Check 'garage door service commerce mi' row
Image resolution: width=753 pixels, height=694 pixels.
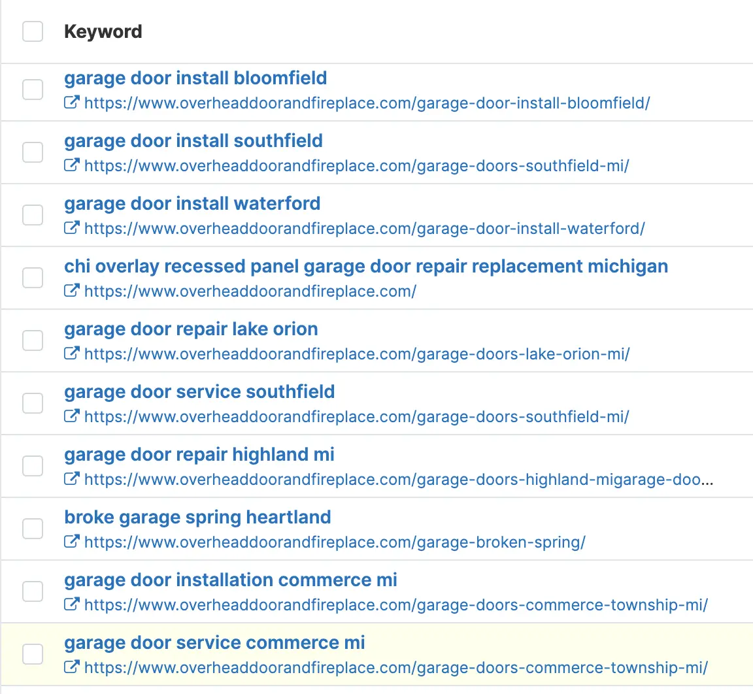pyautogui.click(x=33, y=654)
